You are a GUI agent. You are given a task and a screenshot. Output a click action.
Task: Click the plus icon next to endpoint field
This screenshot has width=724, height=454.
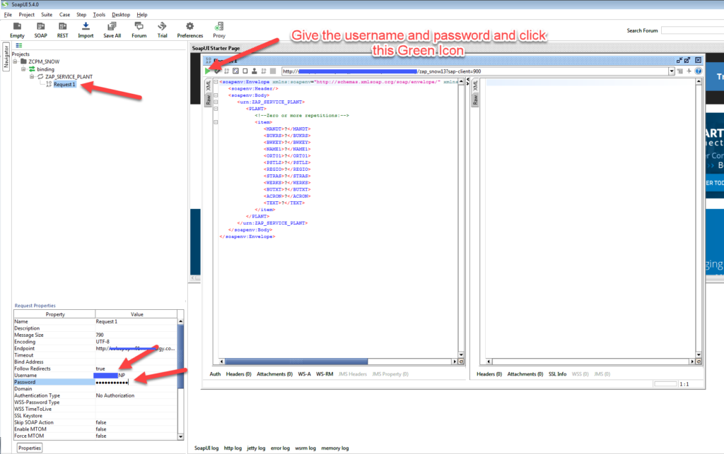pyautogui.click(x=689, y=71)
